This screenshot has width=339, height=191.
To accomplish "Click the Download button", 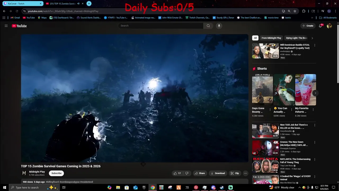I will tap(218, 173).
